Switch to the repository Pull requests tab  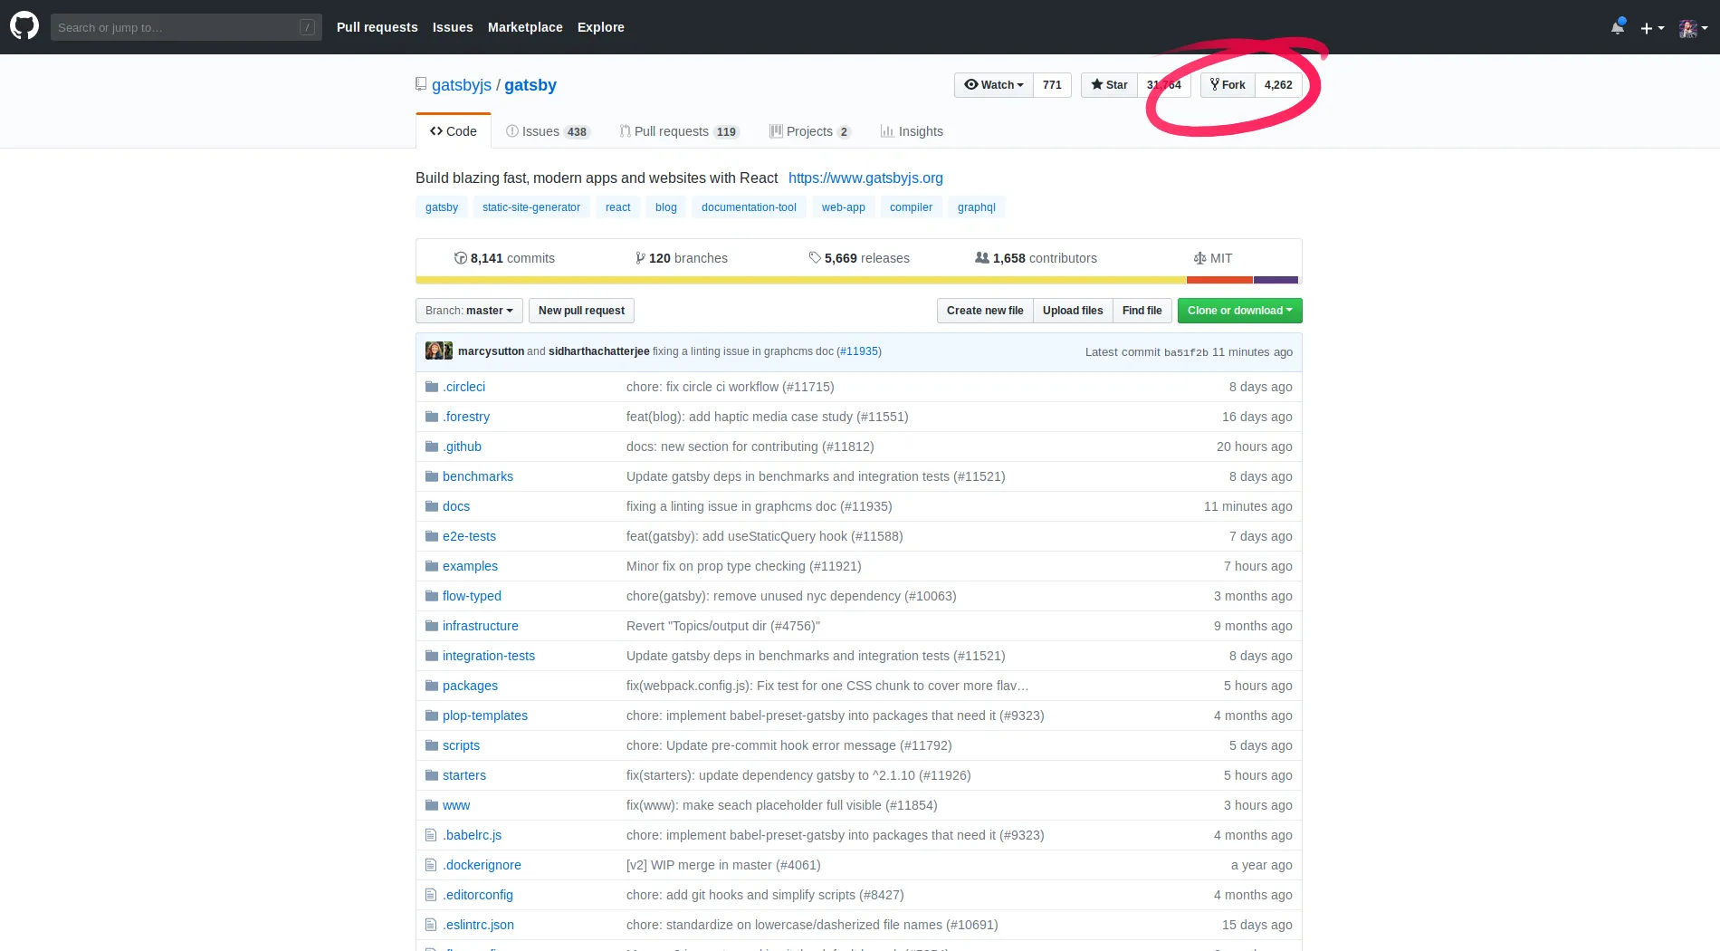click(679, 131)
